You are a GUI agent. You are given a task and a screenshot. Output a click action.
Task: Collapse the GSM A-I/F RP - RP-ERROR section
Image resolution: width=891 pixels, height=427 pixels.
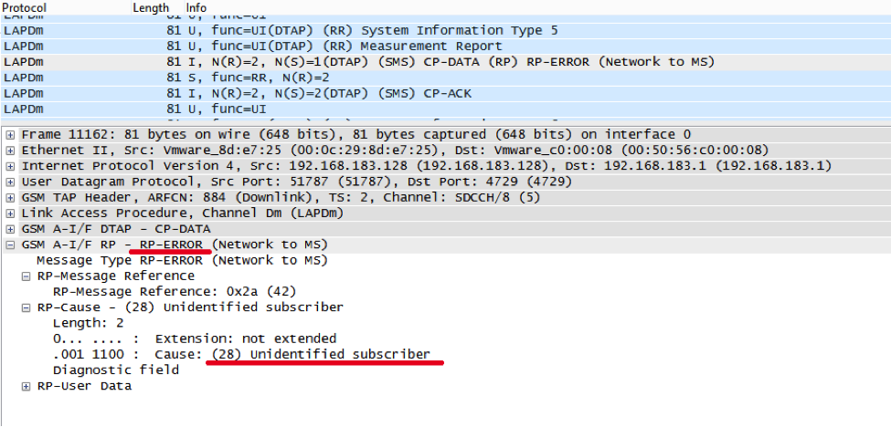tap(10, 245)
